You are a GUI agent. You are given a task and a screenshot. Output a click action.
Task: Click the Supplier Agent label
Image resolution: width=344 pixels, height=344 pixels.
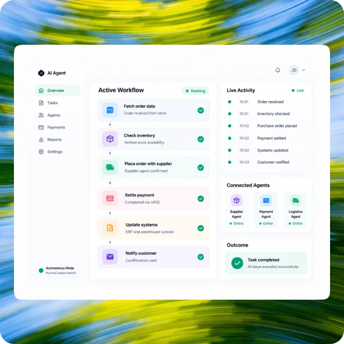click(x=236, y=214)
